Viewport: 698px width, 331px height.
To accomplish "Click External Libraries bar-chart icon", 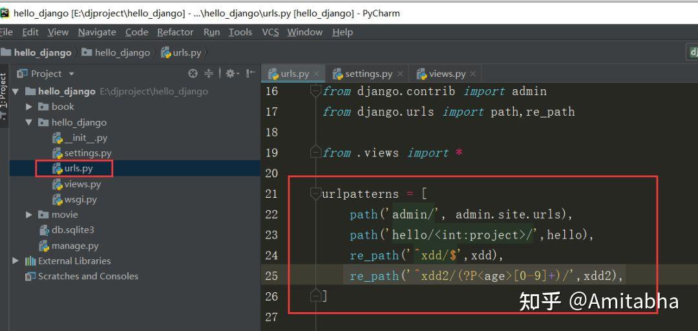I will (30, 261).
